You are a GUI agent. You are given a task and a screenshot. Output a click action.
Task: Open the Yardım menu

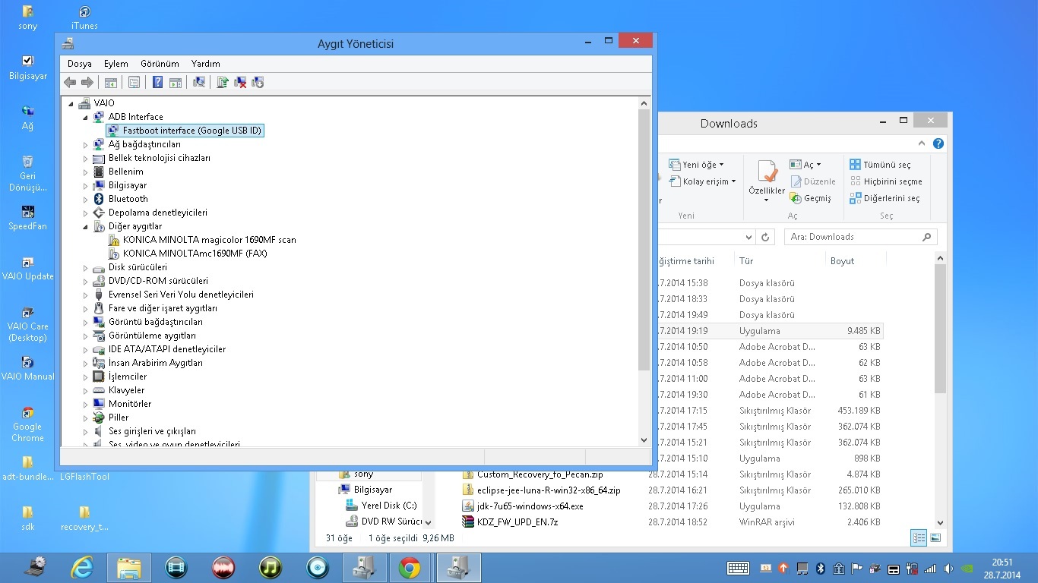206,64
